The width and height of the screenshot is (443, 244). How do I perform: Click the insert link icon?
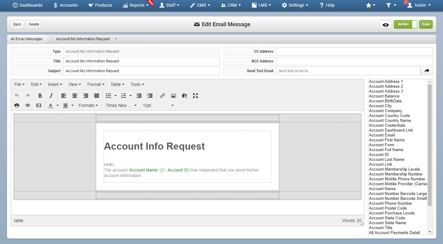[163, 96]
